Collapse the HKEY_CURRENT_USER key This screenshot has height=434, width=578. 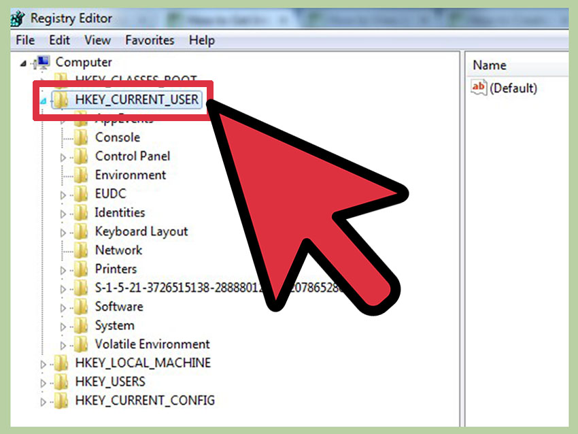(x=43, y=100)
